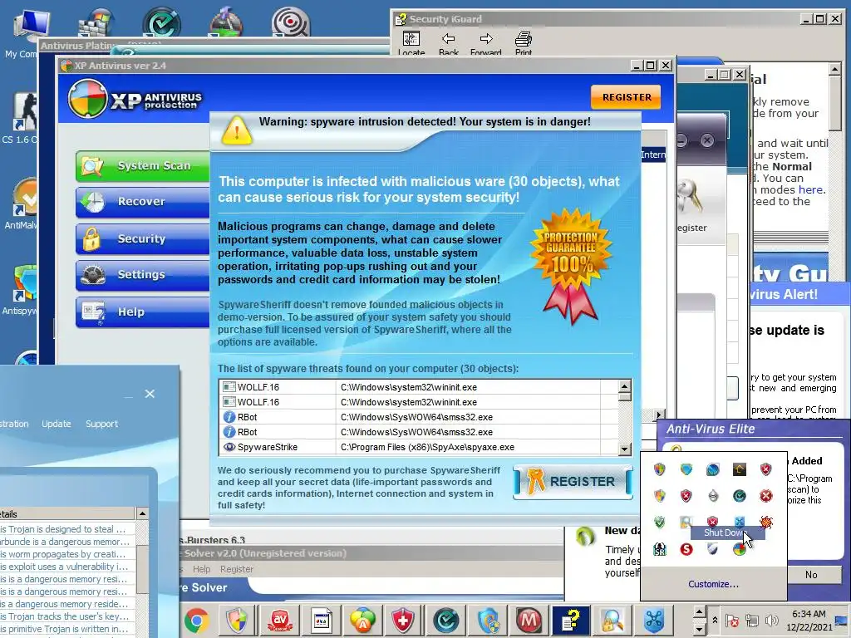Open the Recover section in XP Antivirus
The image size is (851, 638).
click(143, 202)
